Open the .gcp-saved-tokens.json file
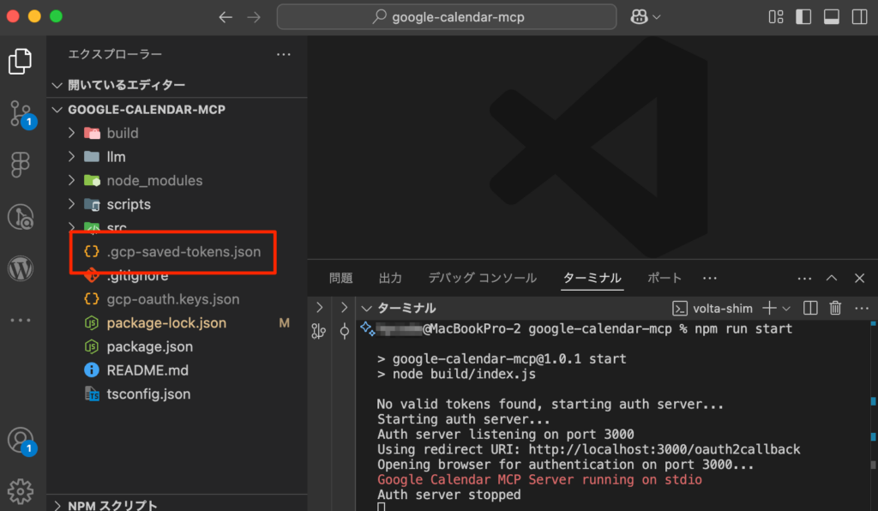Image resolution: width=878 pixels, height=511 pixels. [x=183, y=252]
